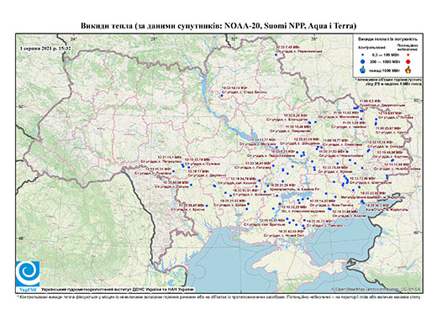Click the map title Викиди тепла
Screen dimensions: 437x309
[218, 26]
